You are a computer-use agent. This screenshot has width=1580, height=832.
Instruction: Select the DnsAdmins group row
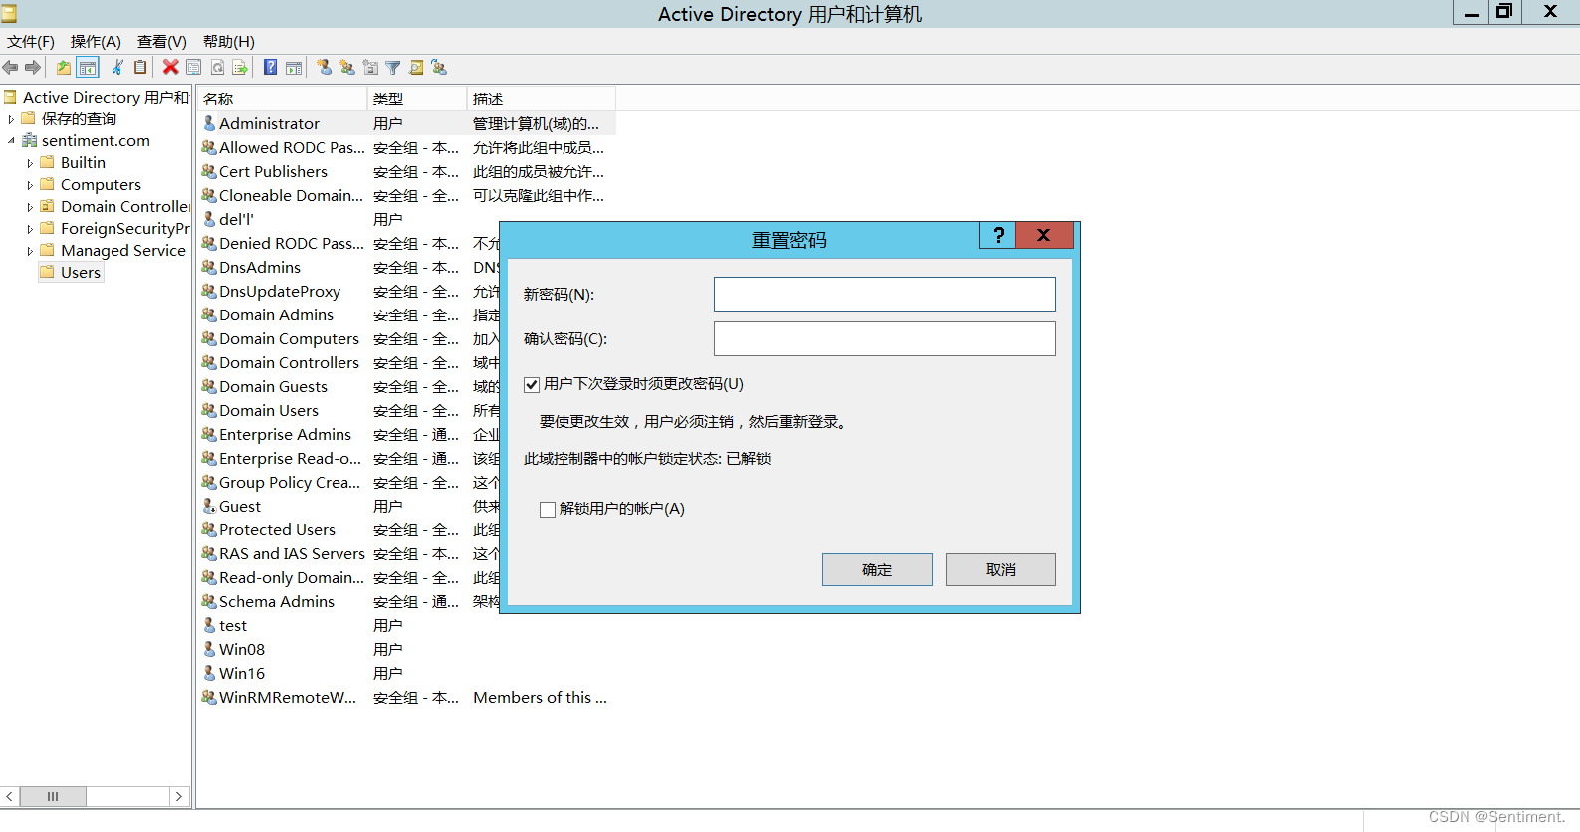coord(348,267)
